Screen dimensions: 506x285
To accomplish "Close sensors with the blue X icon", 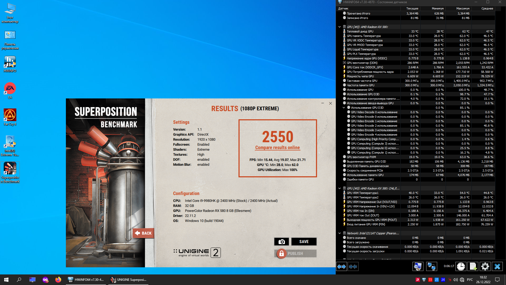I will (497, 267).
